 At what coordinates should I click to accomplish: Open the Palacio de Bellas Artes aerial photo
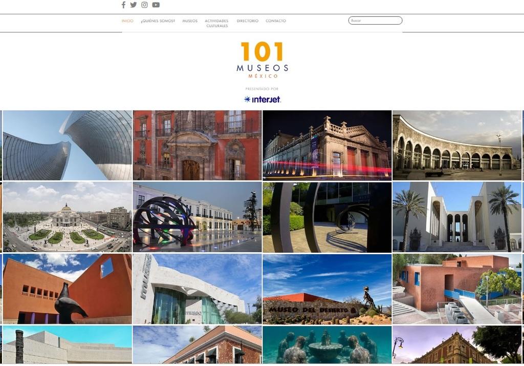(x=67, y=217)
